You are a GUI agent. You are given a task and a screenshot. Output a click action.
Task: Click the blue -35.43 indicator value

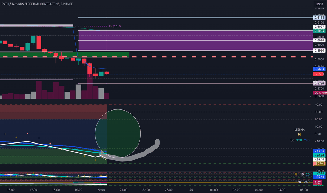[319, 177]
